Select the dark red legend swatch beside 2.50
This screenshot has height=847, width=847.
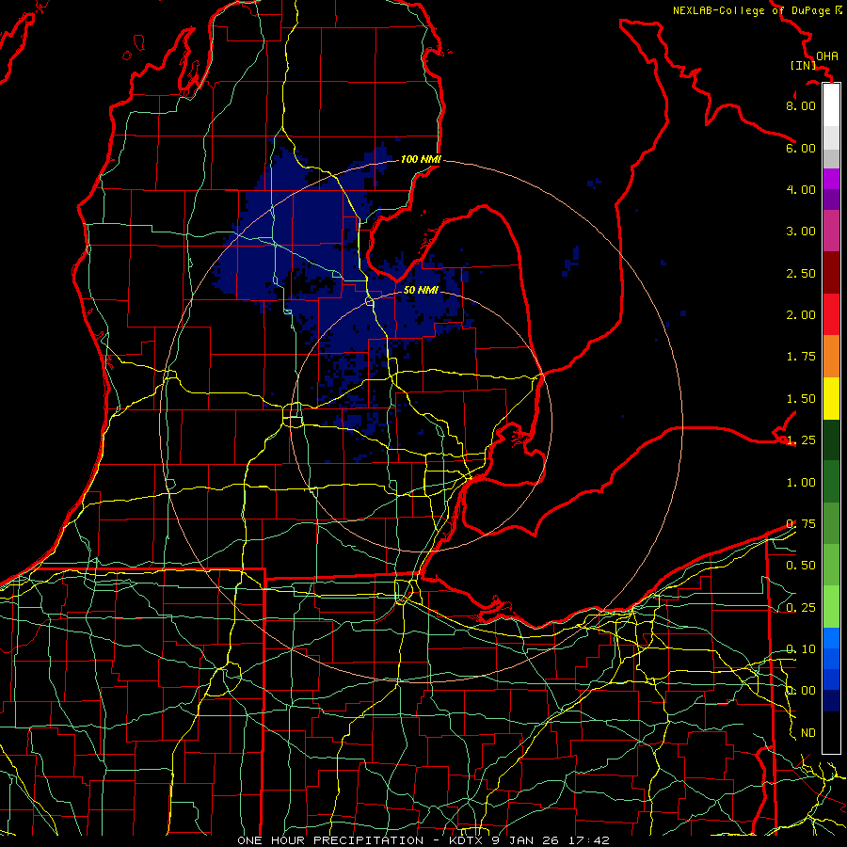point(831,273)
